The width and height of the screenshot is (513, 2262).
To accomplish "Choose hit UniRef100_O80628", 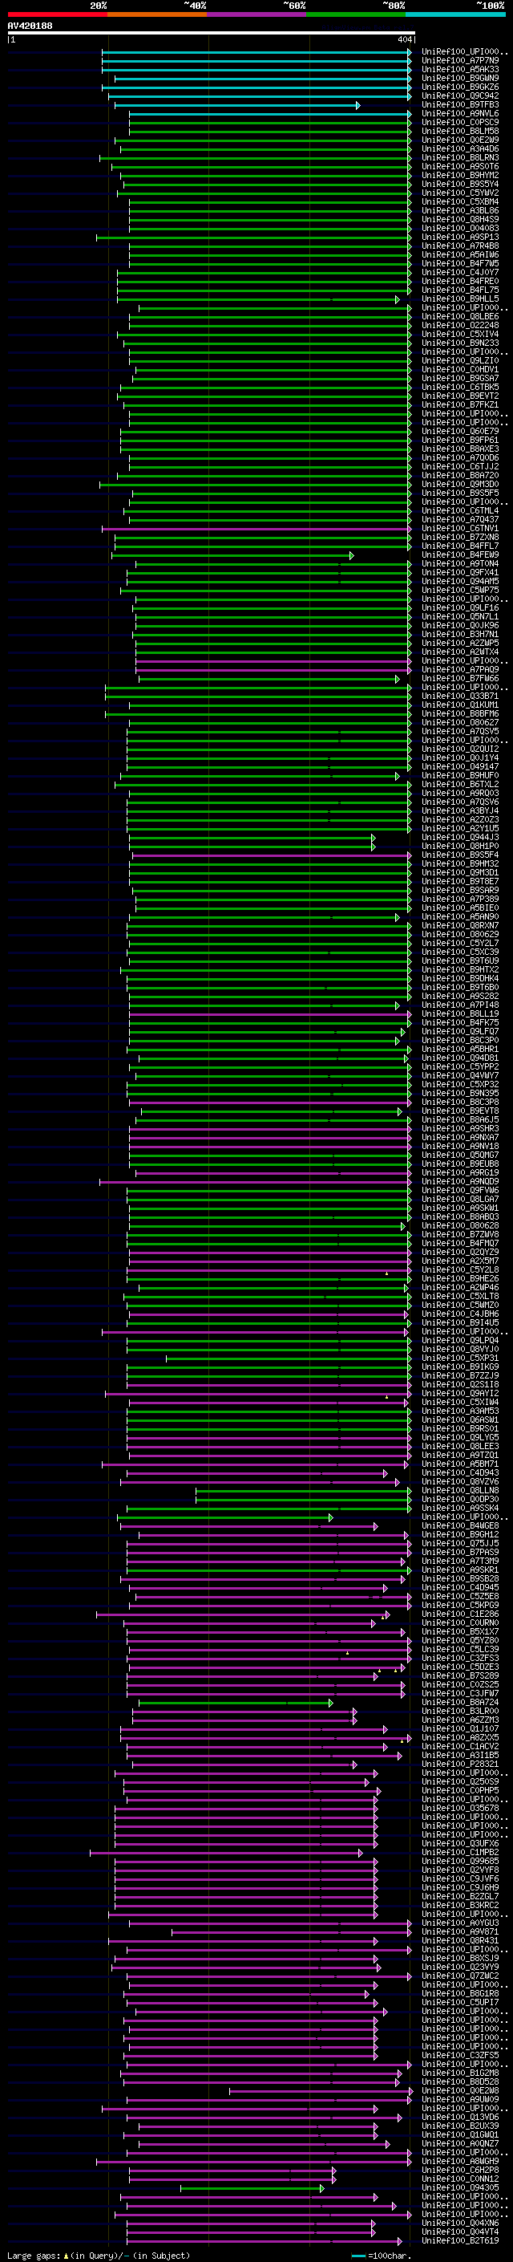I will [x=460, y=1225].
